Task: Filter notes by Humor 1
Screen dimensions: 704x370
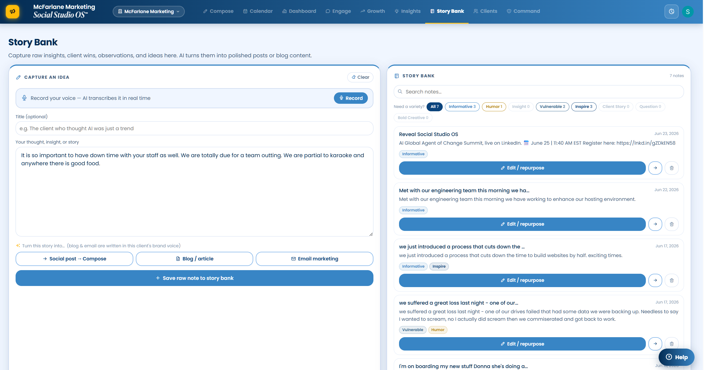Action: (494, 107)
